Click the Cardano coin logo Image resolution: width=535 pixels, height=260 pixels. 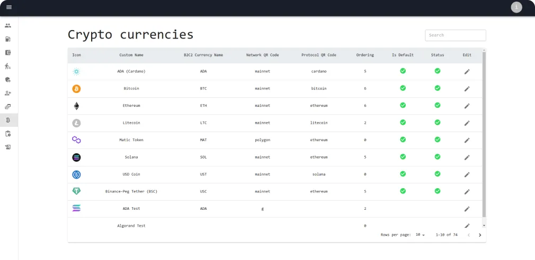[76, 71]
